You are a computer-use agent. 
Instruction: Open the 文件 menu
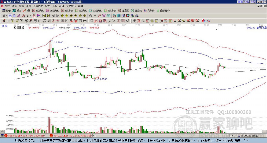[7, 6]
